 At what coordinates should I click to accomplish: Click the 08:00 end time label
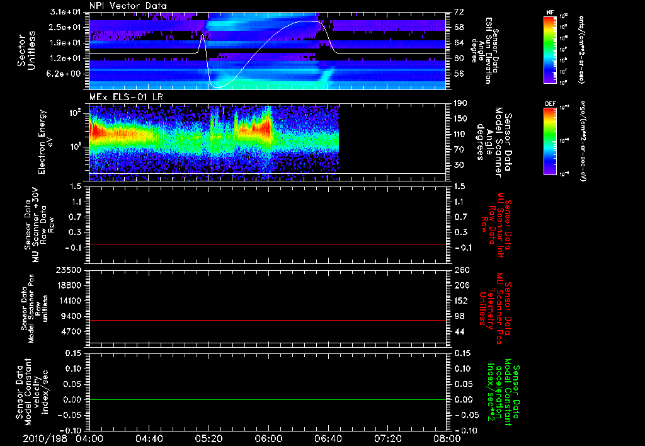[x=447, y=438]
